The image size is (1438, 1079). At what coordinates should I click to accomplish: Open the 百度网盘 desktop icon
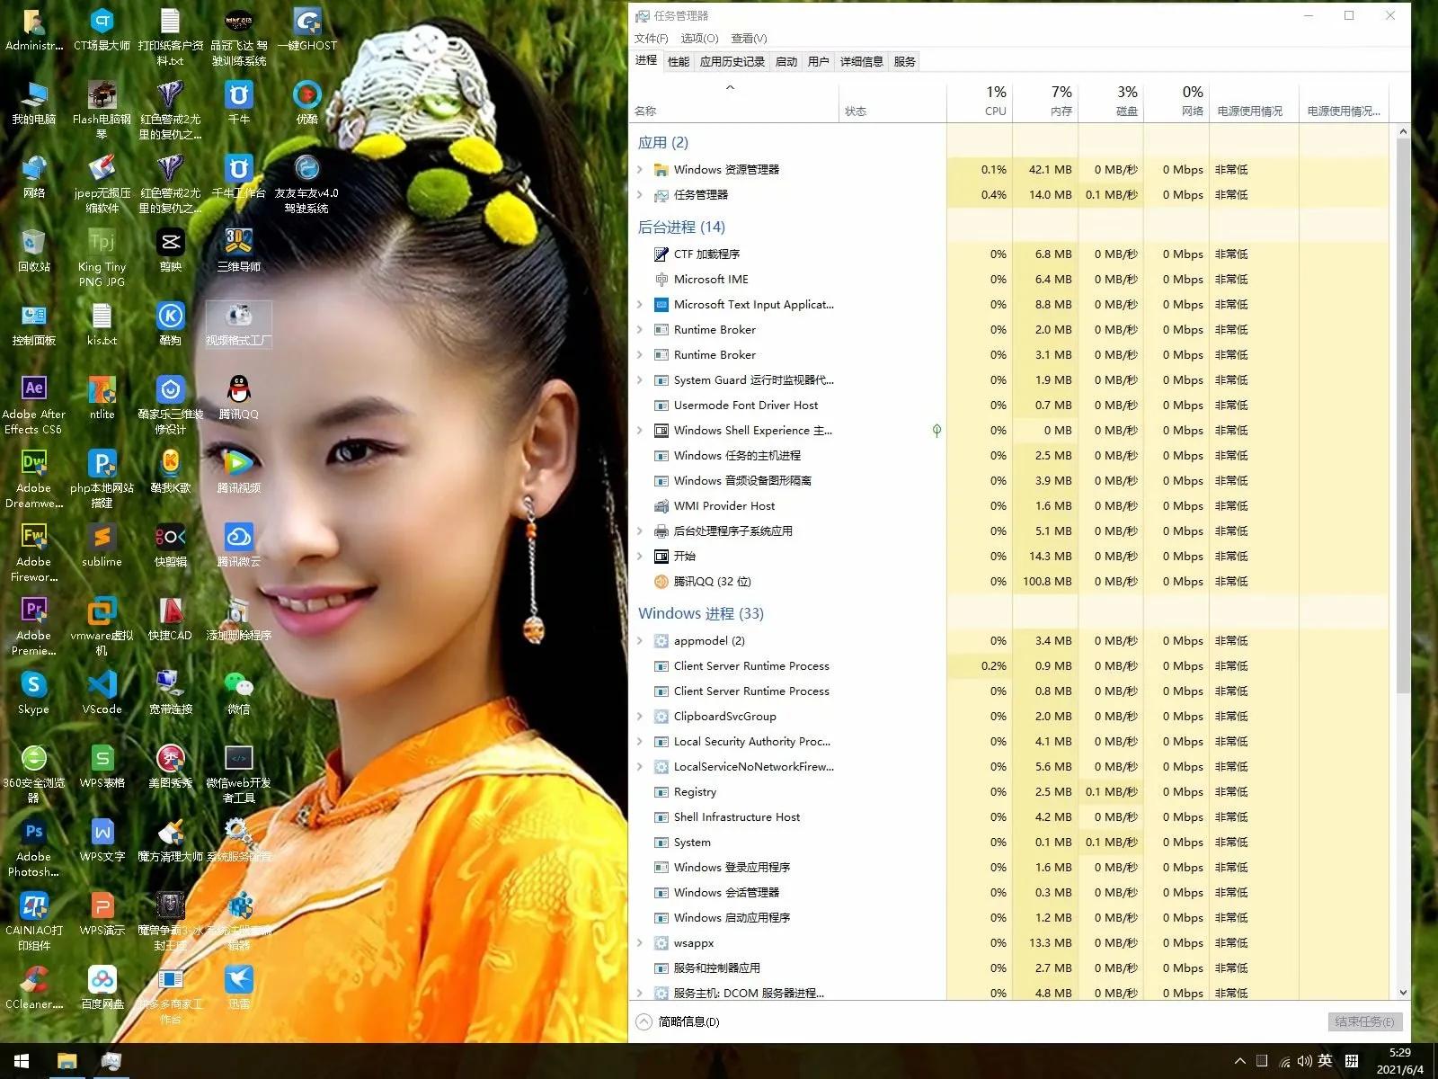click(102, 987)
